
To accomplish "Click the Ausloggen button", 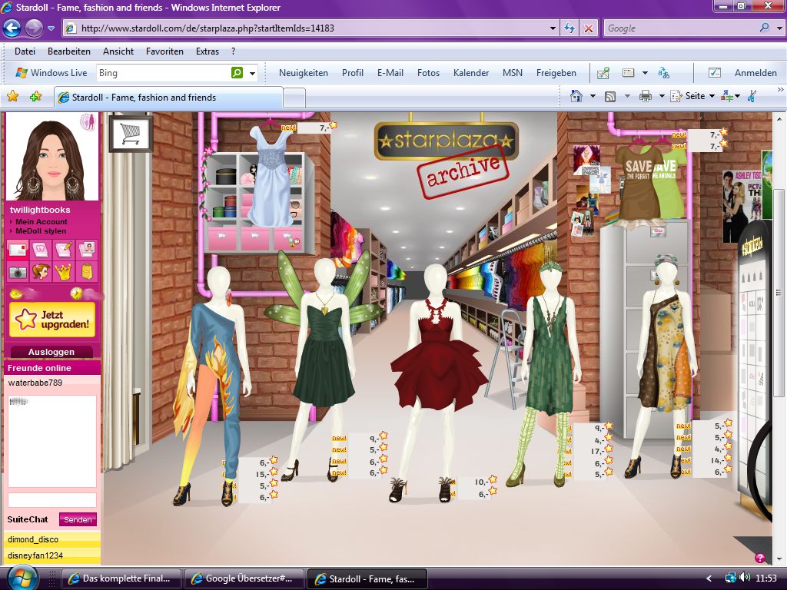I will (51, 352).
